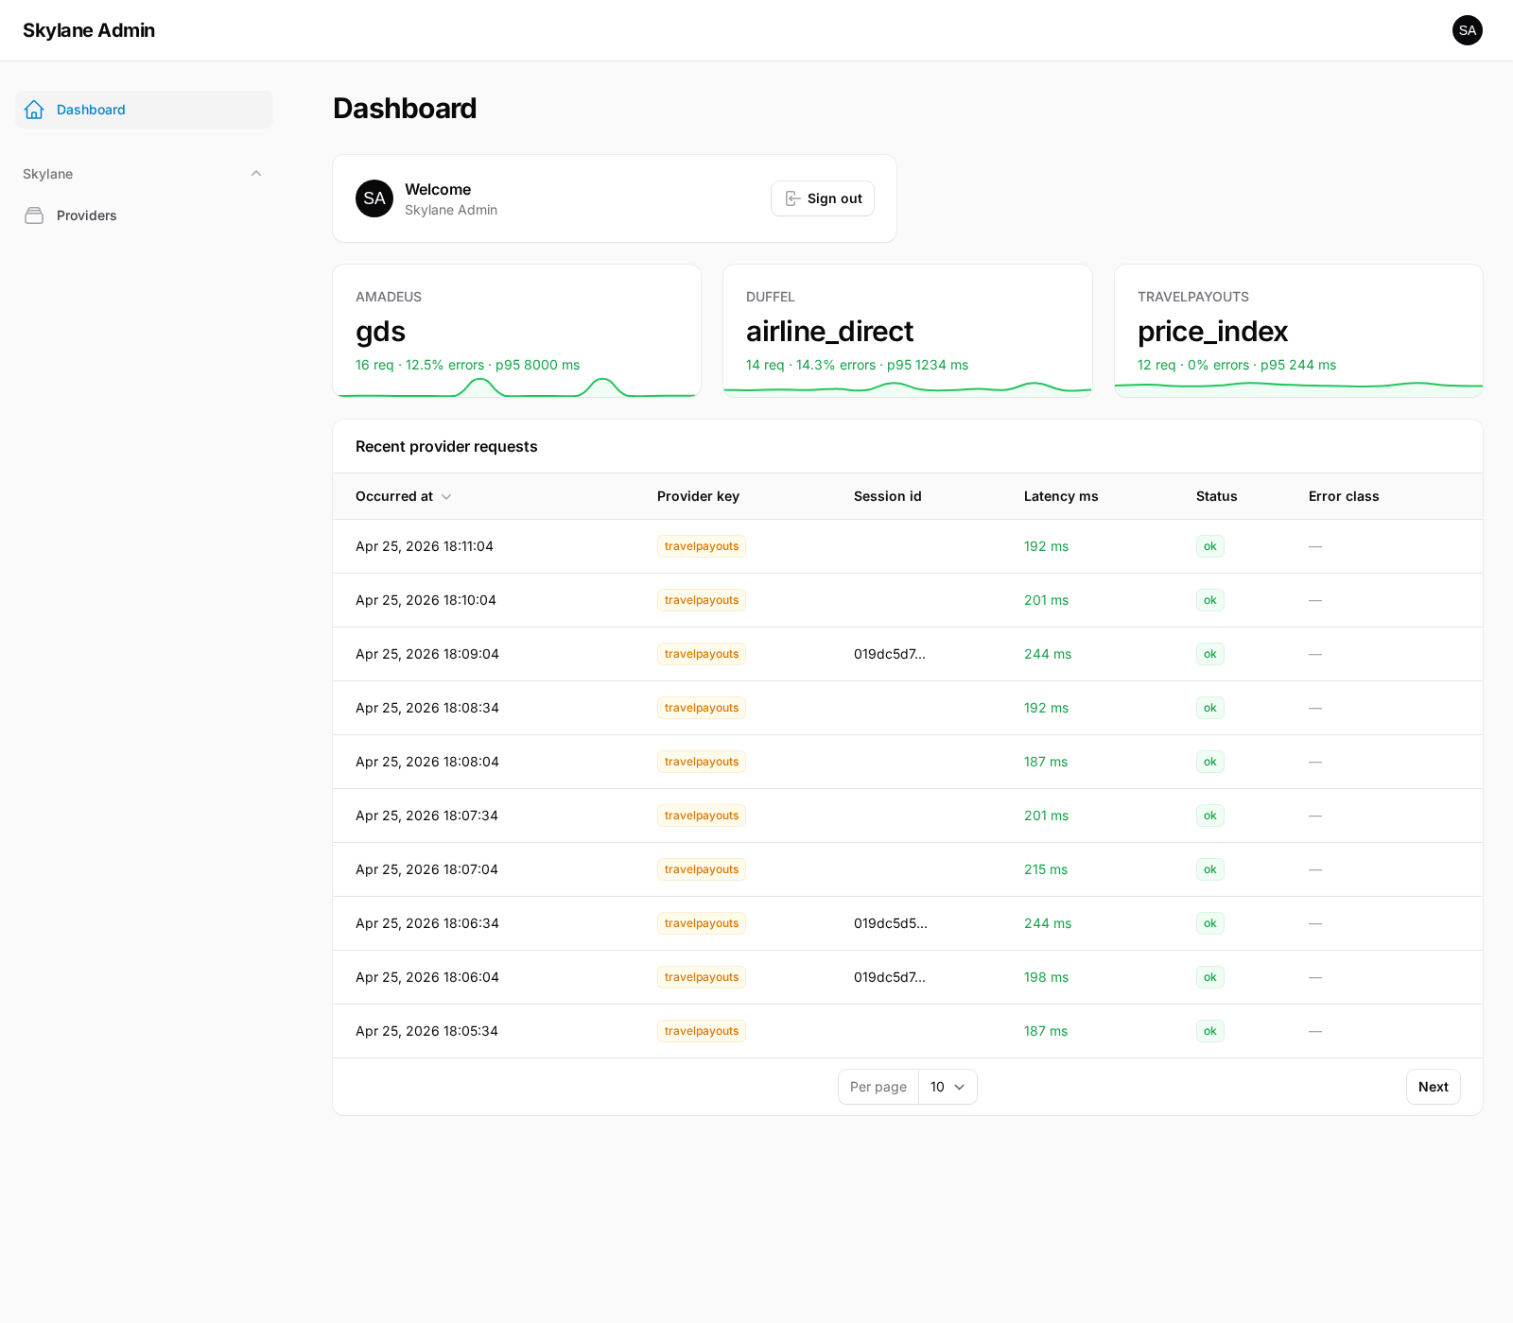
Task: Click the Provider key column header
Action: pyautogui.click(x=698, y=496)
